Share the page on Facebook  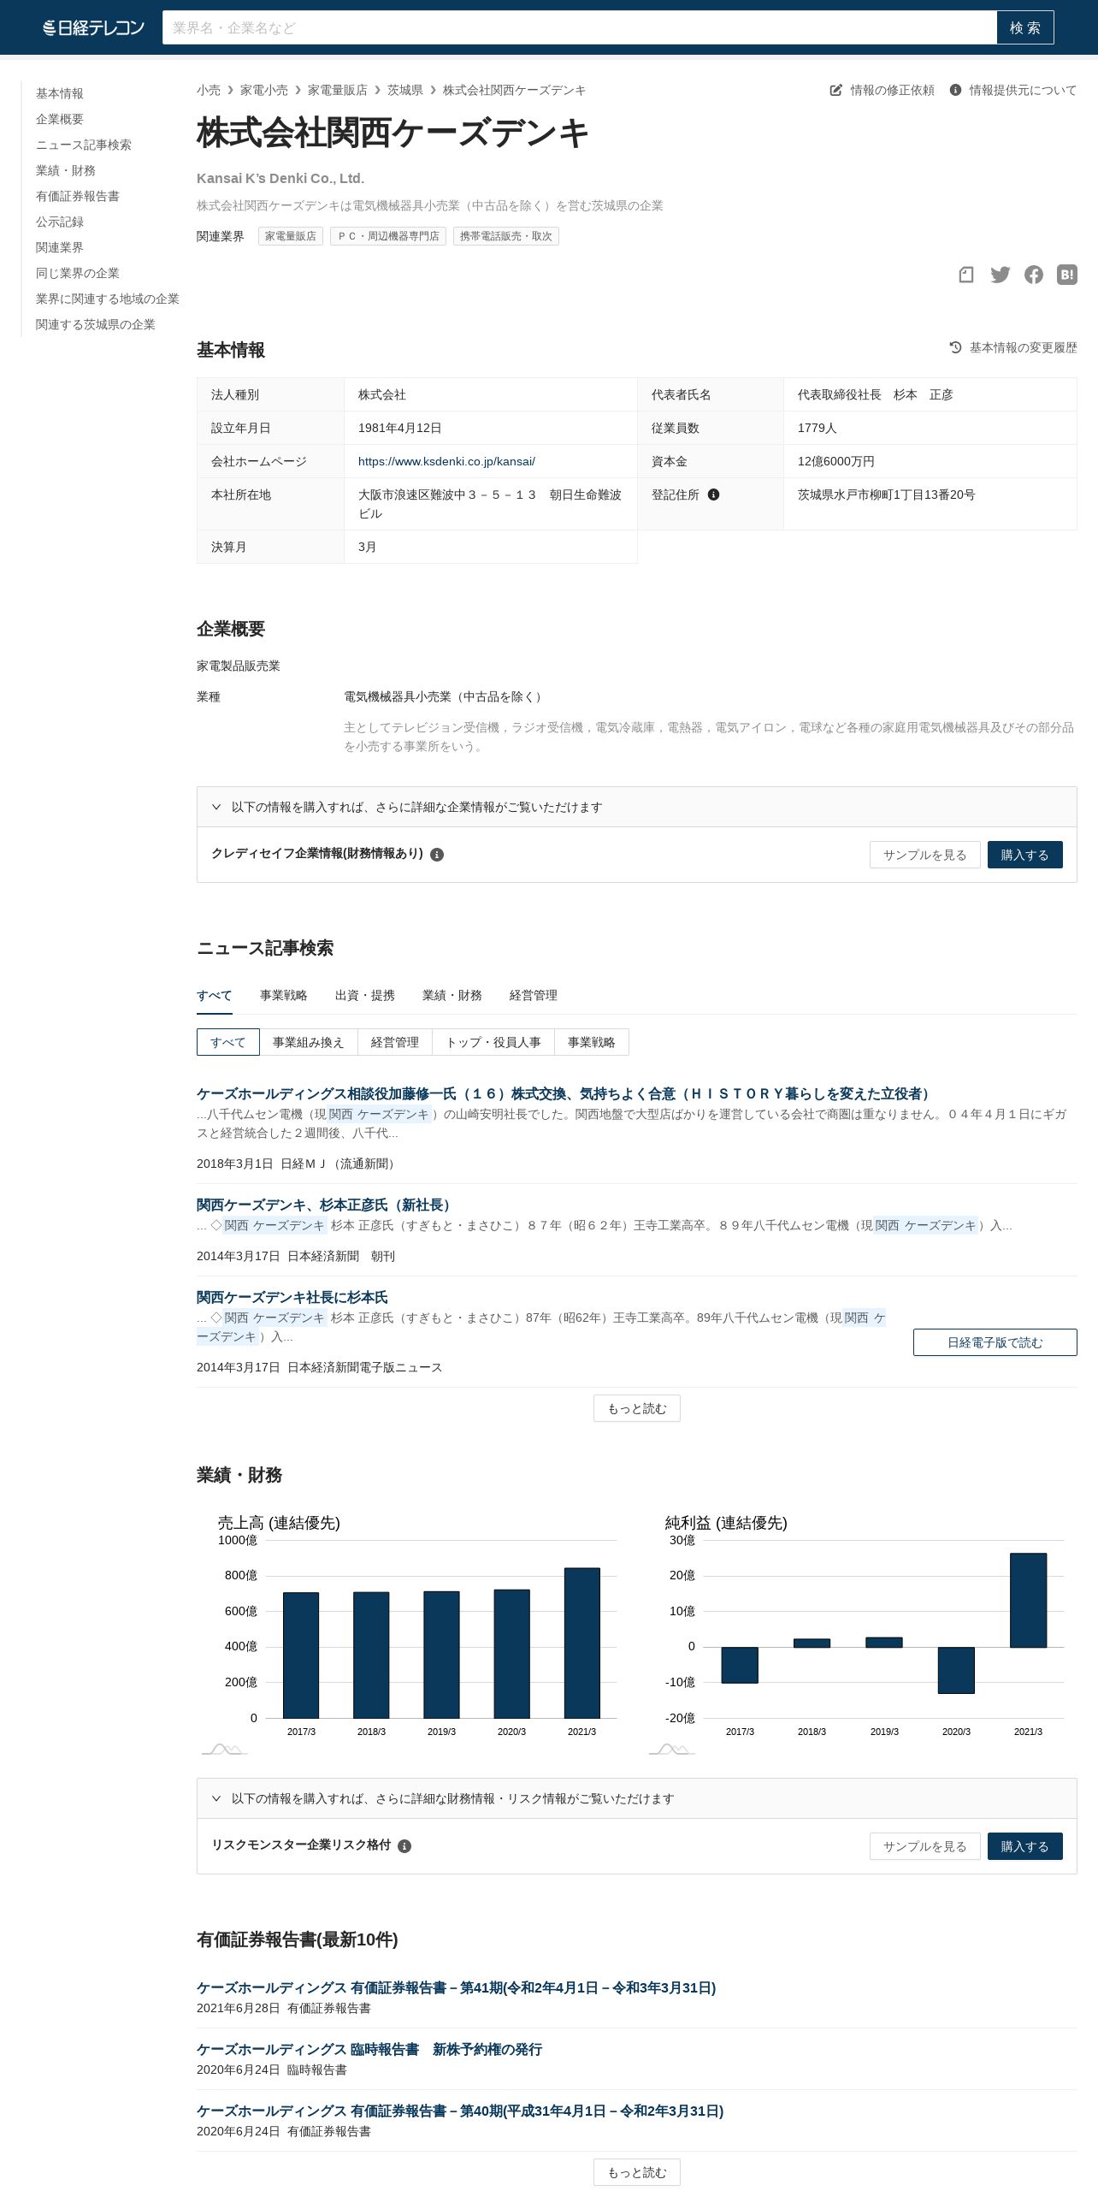1034,275
